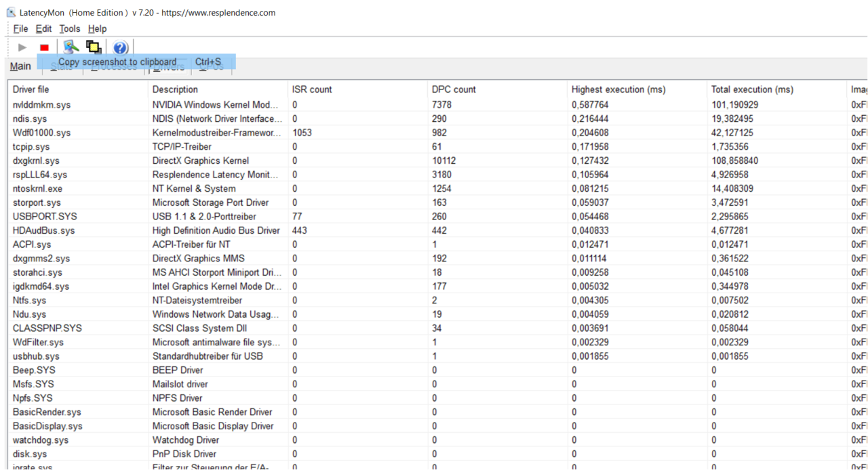Select the Npfs.SYS driver row
Image resolution: width=868 pixels, height=470 pixels.
(x=437, y=398)
